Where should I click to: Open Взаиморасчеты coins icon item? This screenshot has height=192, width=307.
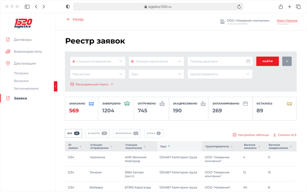click(x=8, y=51)
